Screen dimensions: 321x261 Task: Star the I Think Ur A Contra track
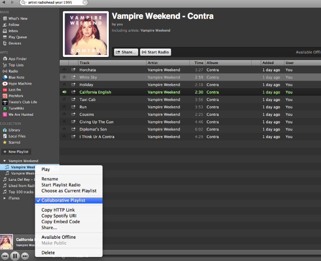[64, 136]
